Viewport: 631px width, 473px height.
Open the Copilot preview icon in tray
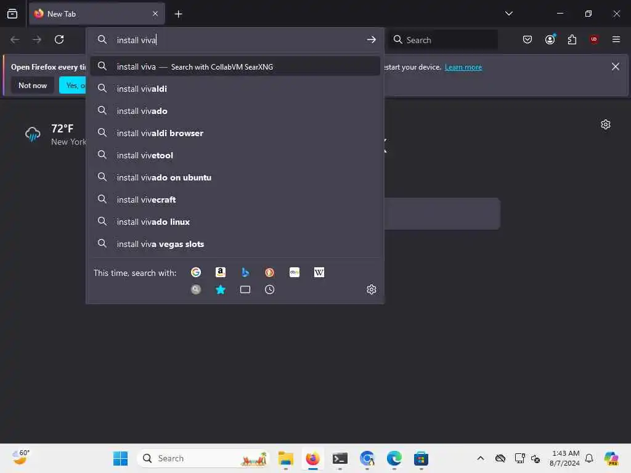[x=611, y=458]
